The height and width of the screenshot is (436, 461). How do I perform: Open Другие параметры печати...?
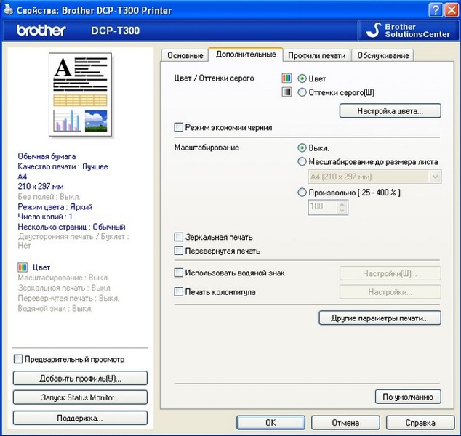click(380, 318)
